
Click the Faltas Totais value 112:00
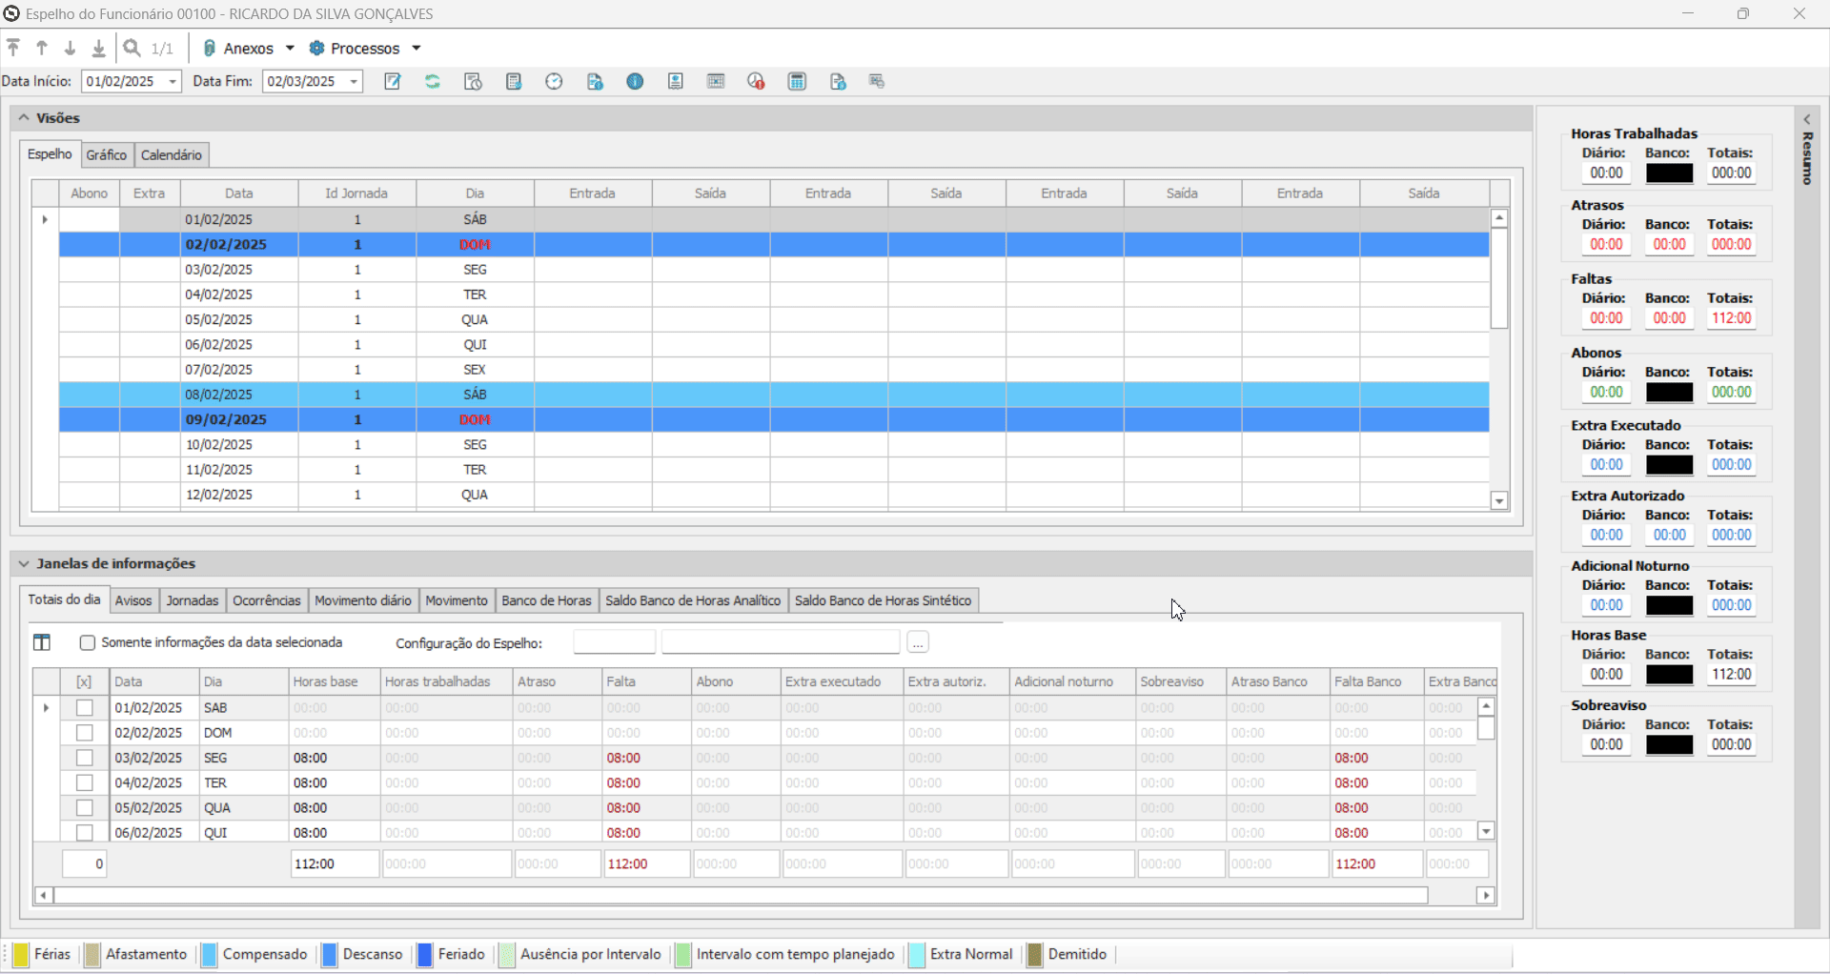tap(1731, 318)
